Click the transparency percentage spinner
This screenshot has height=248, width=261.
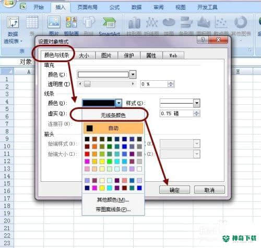pyautogui.click(x=171, y=84)
